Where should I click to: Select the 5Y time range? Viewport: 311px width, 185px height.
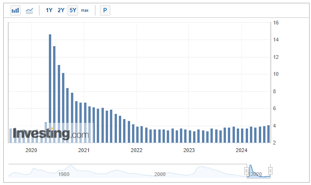pyautogui.click(x=73, y=10)
